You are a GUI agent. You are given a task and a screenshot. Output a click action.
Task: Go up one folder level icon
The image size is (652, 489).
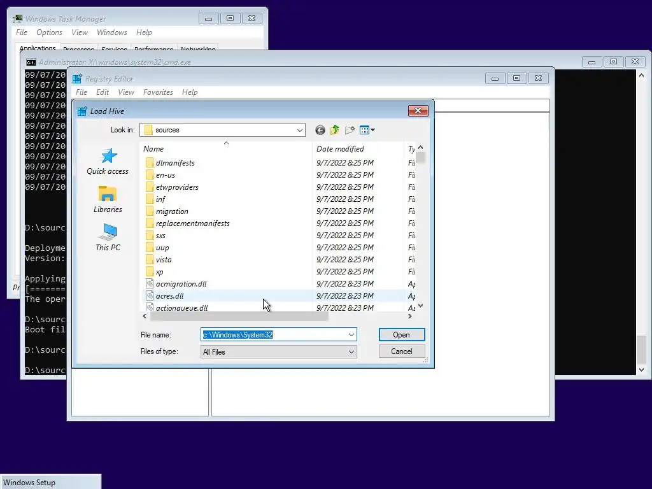coord(335,130)
